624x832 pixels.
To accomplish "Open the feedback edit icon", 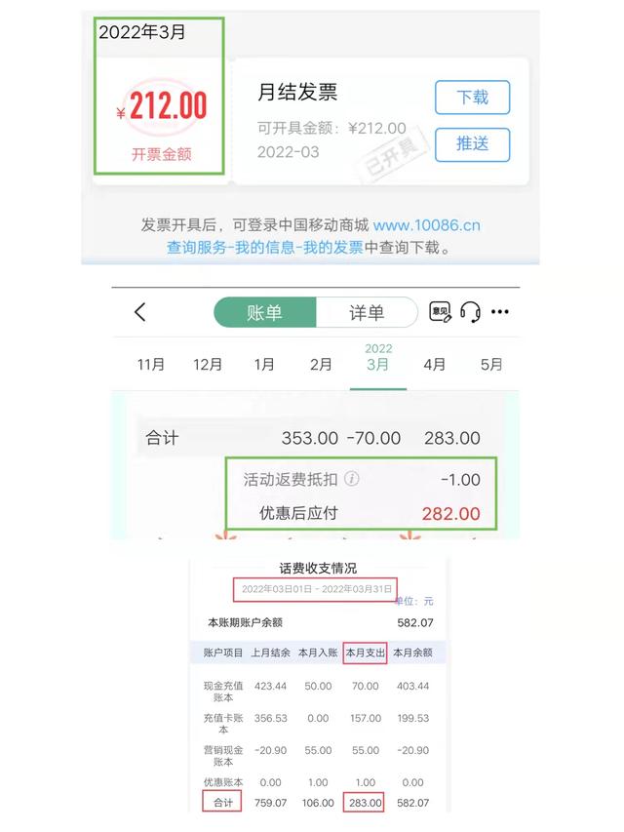I will 441,312.
